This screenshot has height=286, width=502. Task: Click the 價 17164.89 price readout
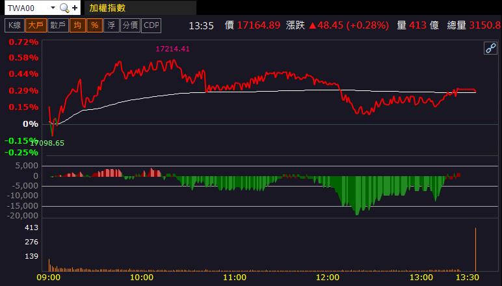(252, 25)
